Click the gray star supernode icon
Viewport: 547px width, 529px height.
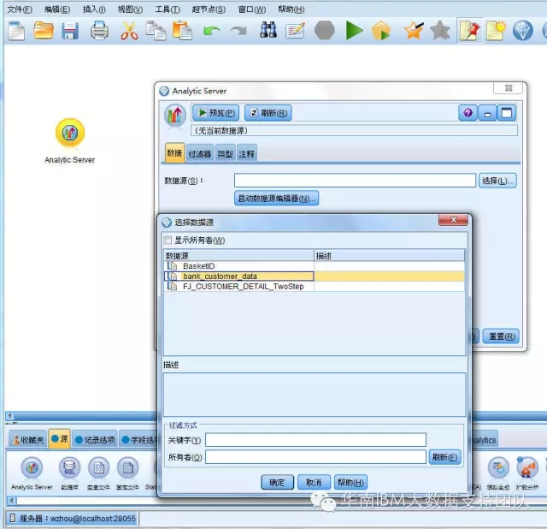click(440, 31)
